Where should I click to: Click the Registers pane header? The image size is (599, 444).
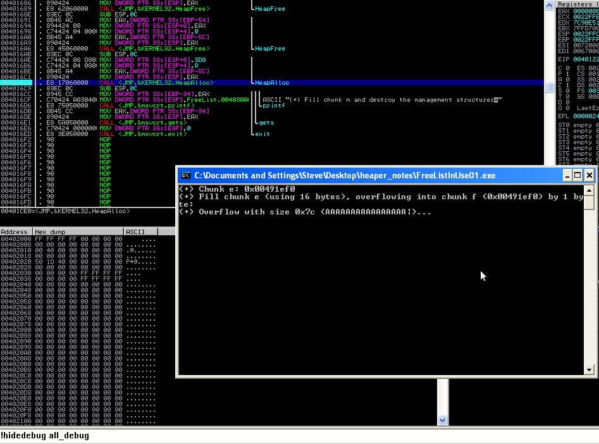tap(577, 4)
